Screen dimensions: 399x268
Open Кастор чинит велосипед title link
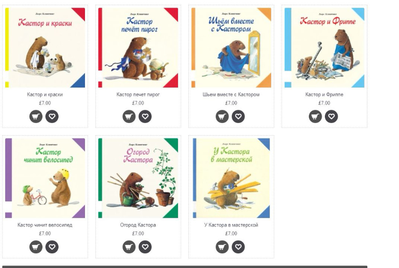(x=45, y=225)
